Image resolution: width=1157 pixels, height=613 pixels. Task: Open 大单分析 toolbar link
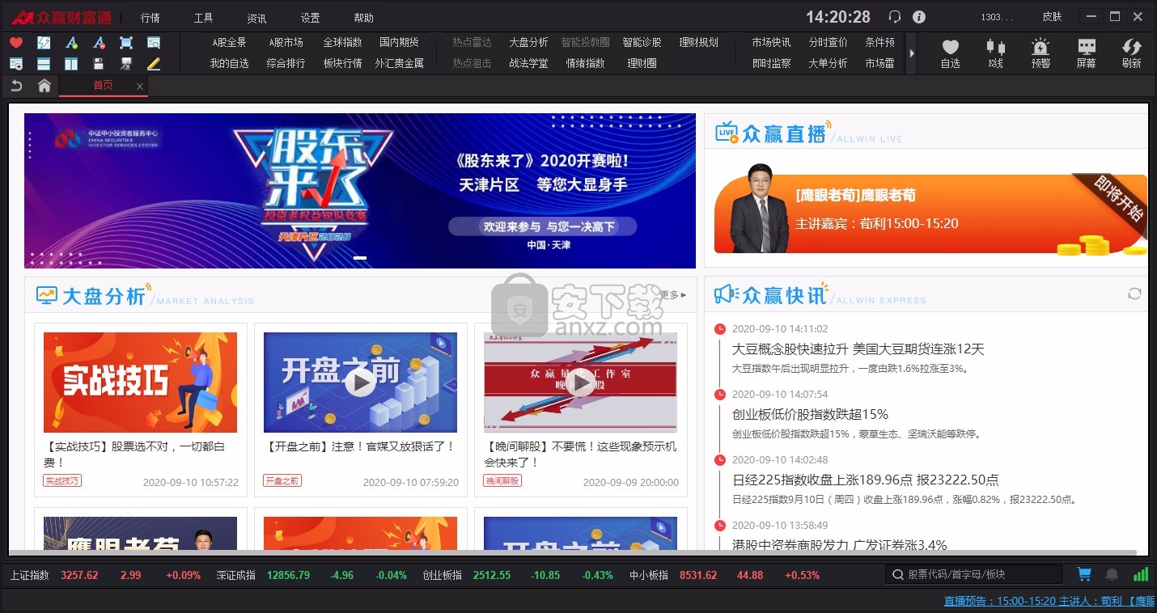[828, 63]
